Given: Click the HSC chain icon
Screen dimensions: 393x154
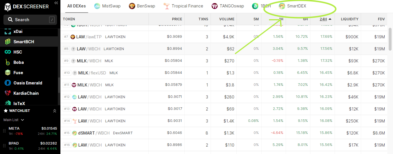Looking at the screenshot, I should [8, 52].
